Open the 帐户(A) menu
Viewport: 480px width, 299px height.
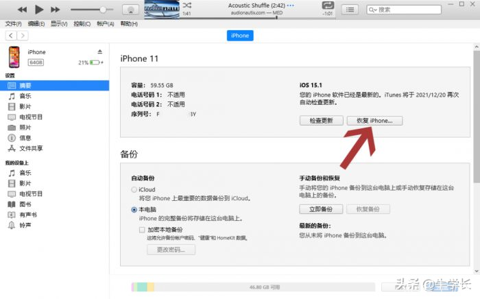point(106,24)
